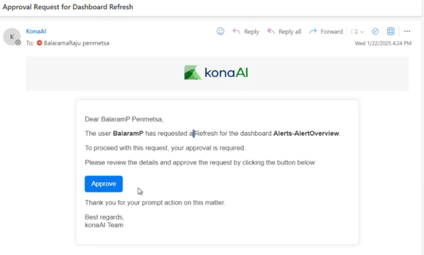This screenshot has height=255, width=424.
Task: Click the Forward text button
Action: tap(332, 32)
